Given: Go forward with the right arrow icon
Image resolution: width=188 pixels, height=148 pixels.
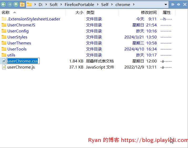Looking at the screenshot, I should (x=10, y=4).
